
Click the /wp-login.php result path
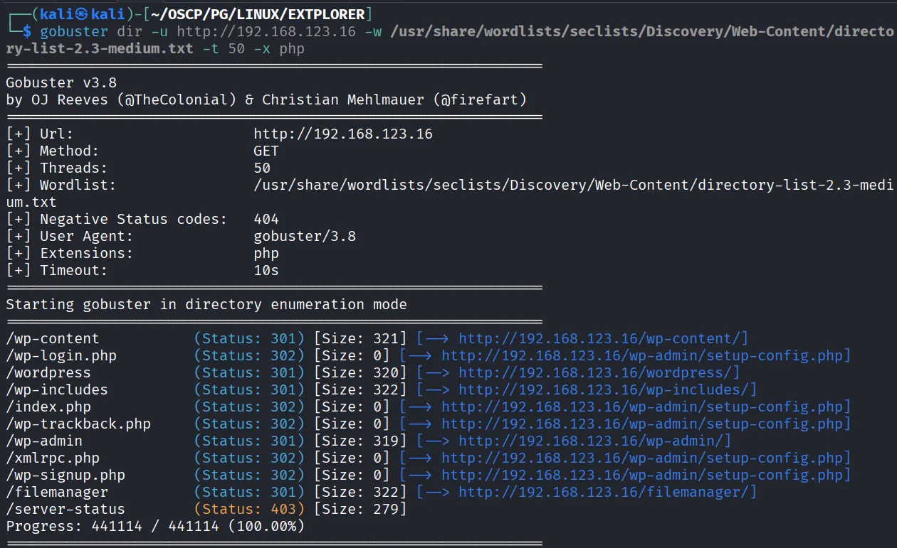click(61, 355)
